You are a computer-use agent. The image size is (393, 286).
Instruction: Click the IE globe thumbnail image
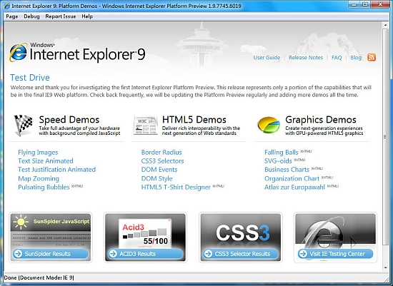(336, 230)
